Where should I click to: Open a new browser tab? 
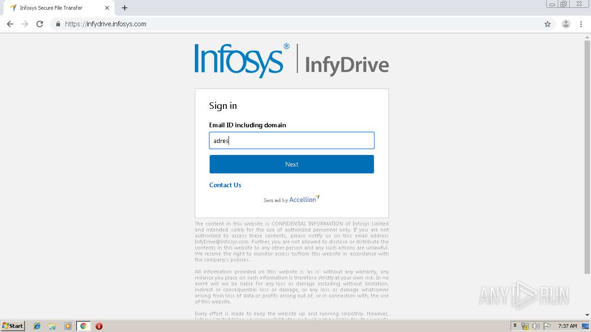(x=125, y=8)
